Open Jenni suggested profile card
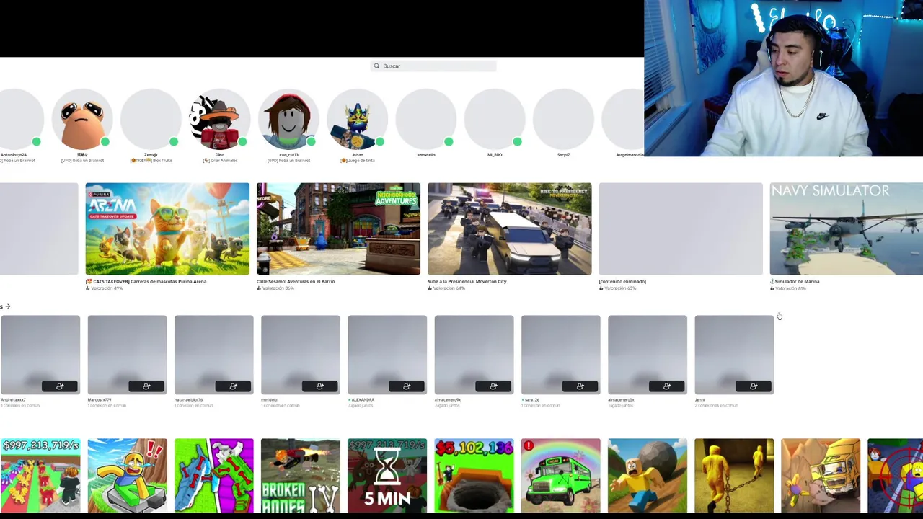The image size is (923, 519). coord(734,355)
